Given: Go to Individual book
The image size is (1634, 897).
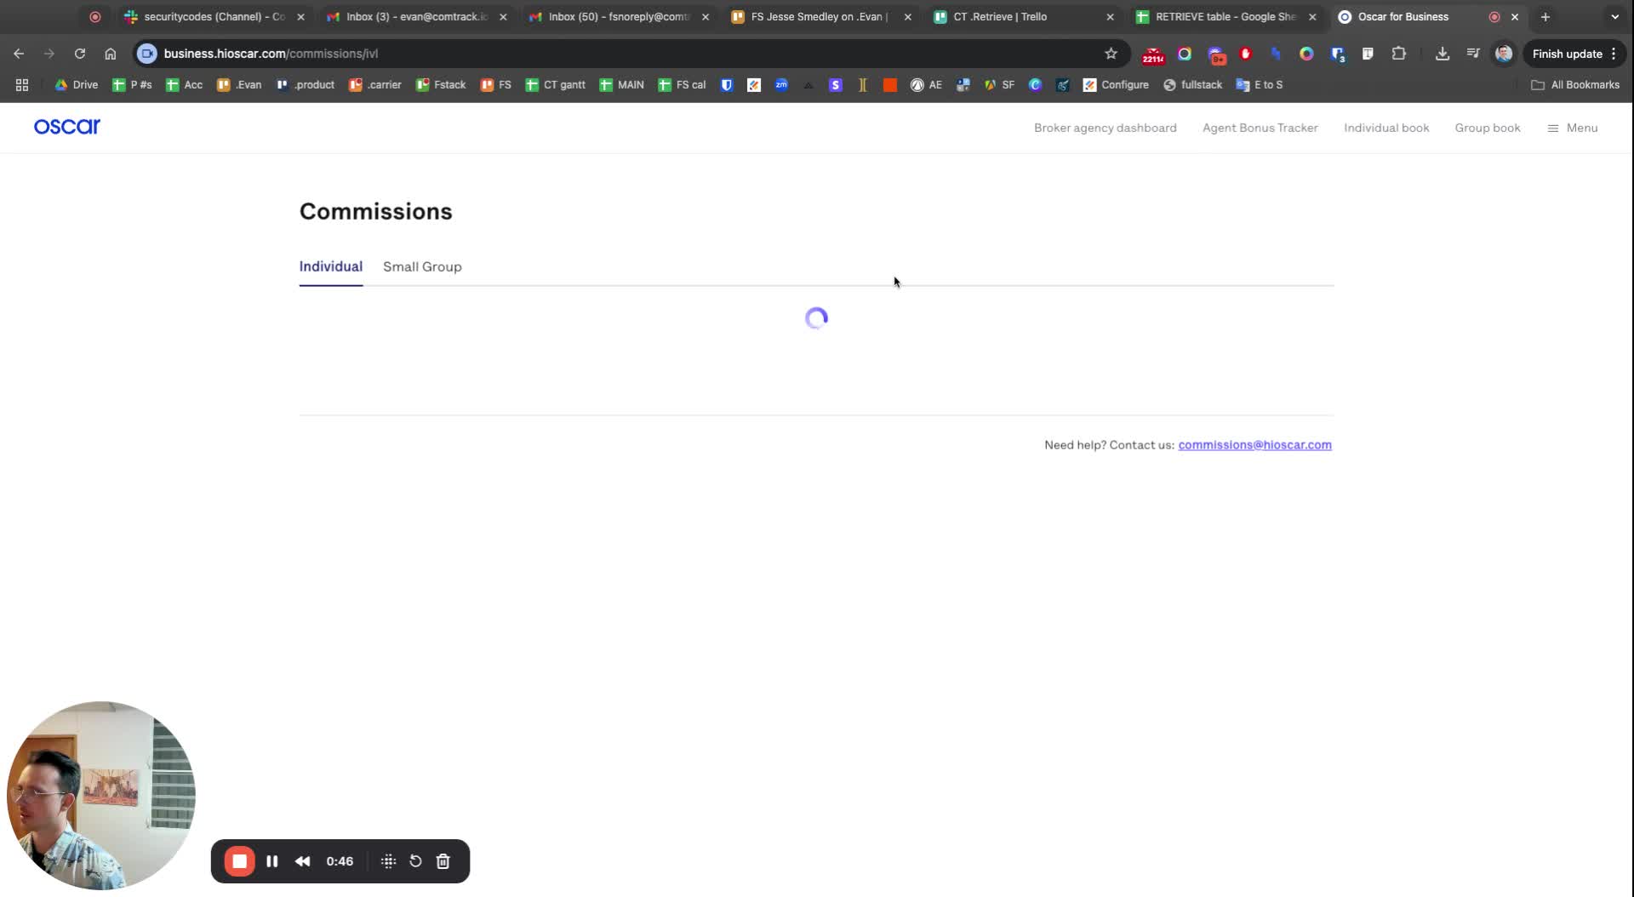Looking at the screenshot, I should (1386, 129).
